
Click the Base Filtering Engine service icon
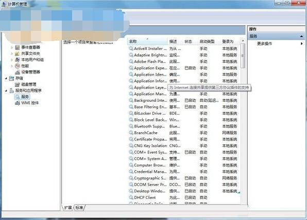(131, 107)
